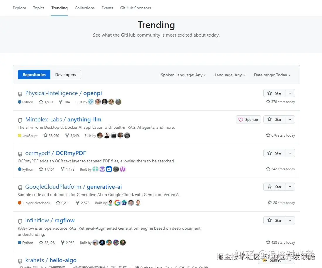Open the Mintplex-Labs / anything-llm repository
322x268 pixels.
click(63, 119)
